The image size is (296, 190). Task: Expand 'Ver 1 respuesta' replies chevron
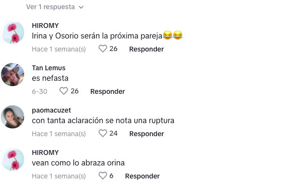[x=81, y=7]
